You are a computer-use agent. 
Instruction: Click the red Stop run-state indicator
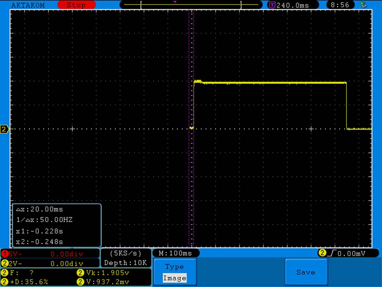76,5
